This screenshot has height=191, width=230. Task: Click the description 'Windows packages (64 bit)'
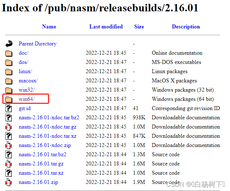click(x=183, y=99)
